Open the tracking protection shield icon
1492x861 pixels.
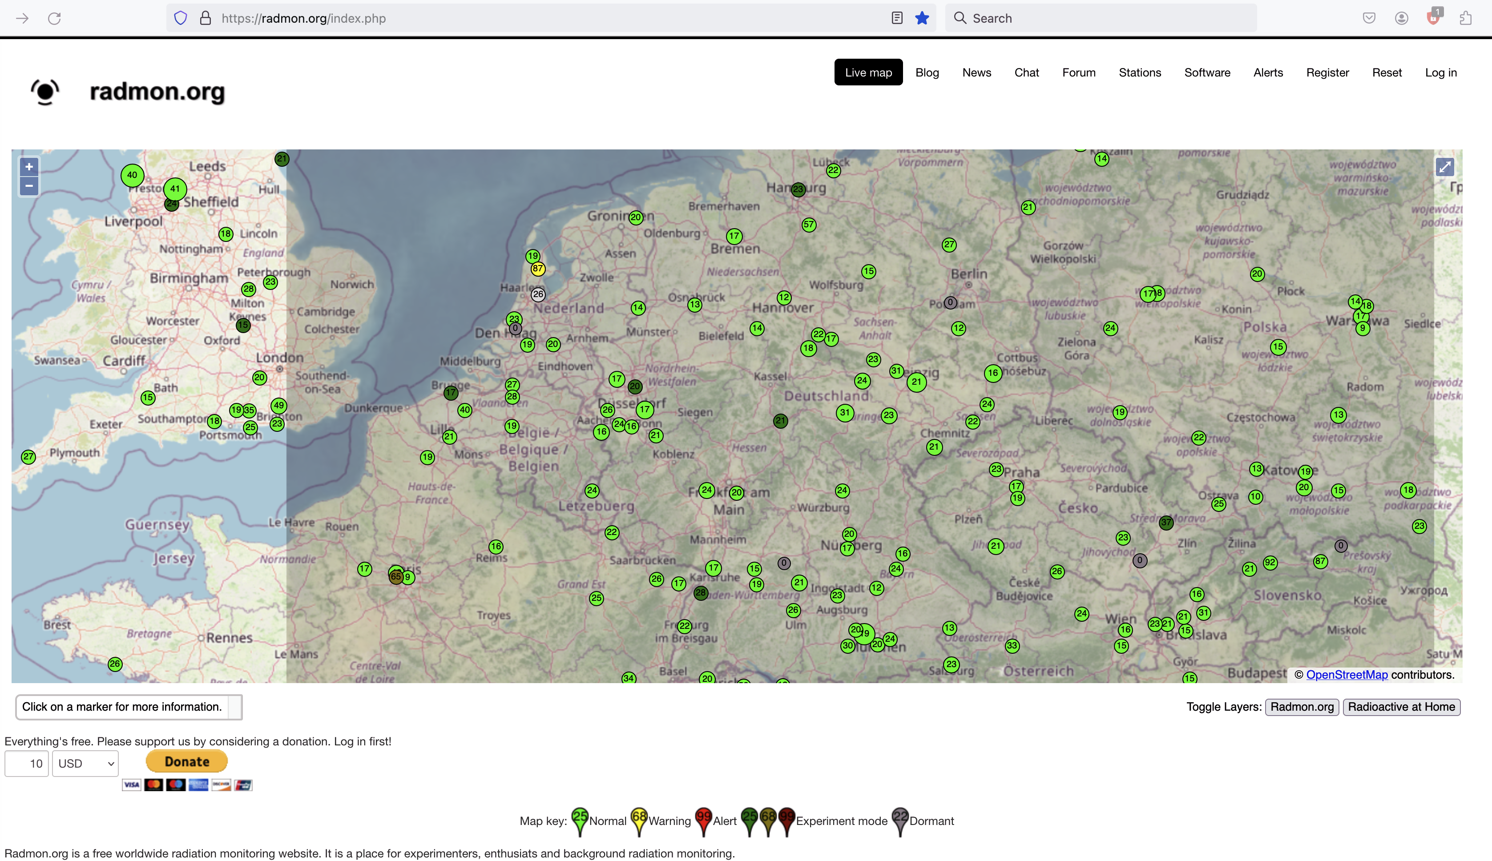(x=180, y=18)
